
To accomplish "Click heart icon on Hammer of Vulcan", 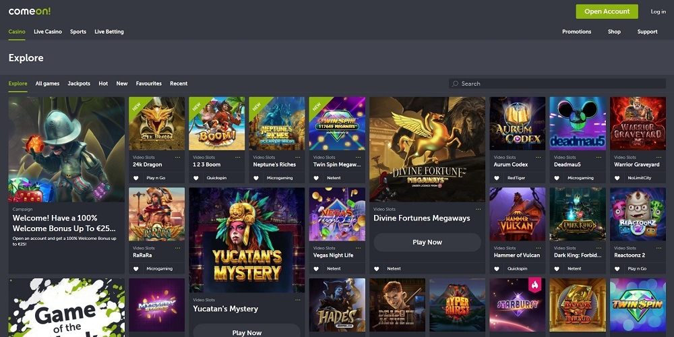I will coord(497,268).
